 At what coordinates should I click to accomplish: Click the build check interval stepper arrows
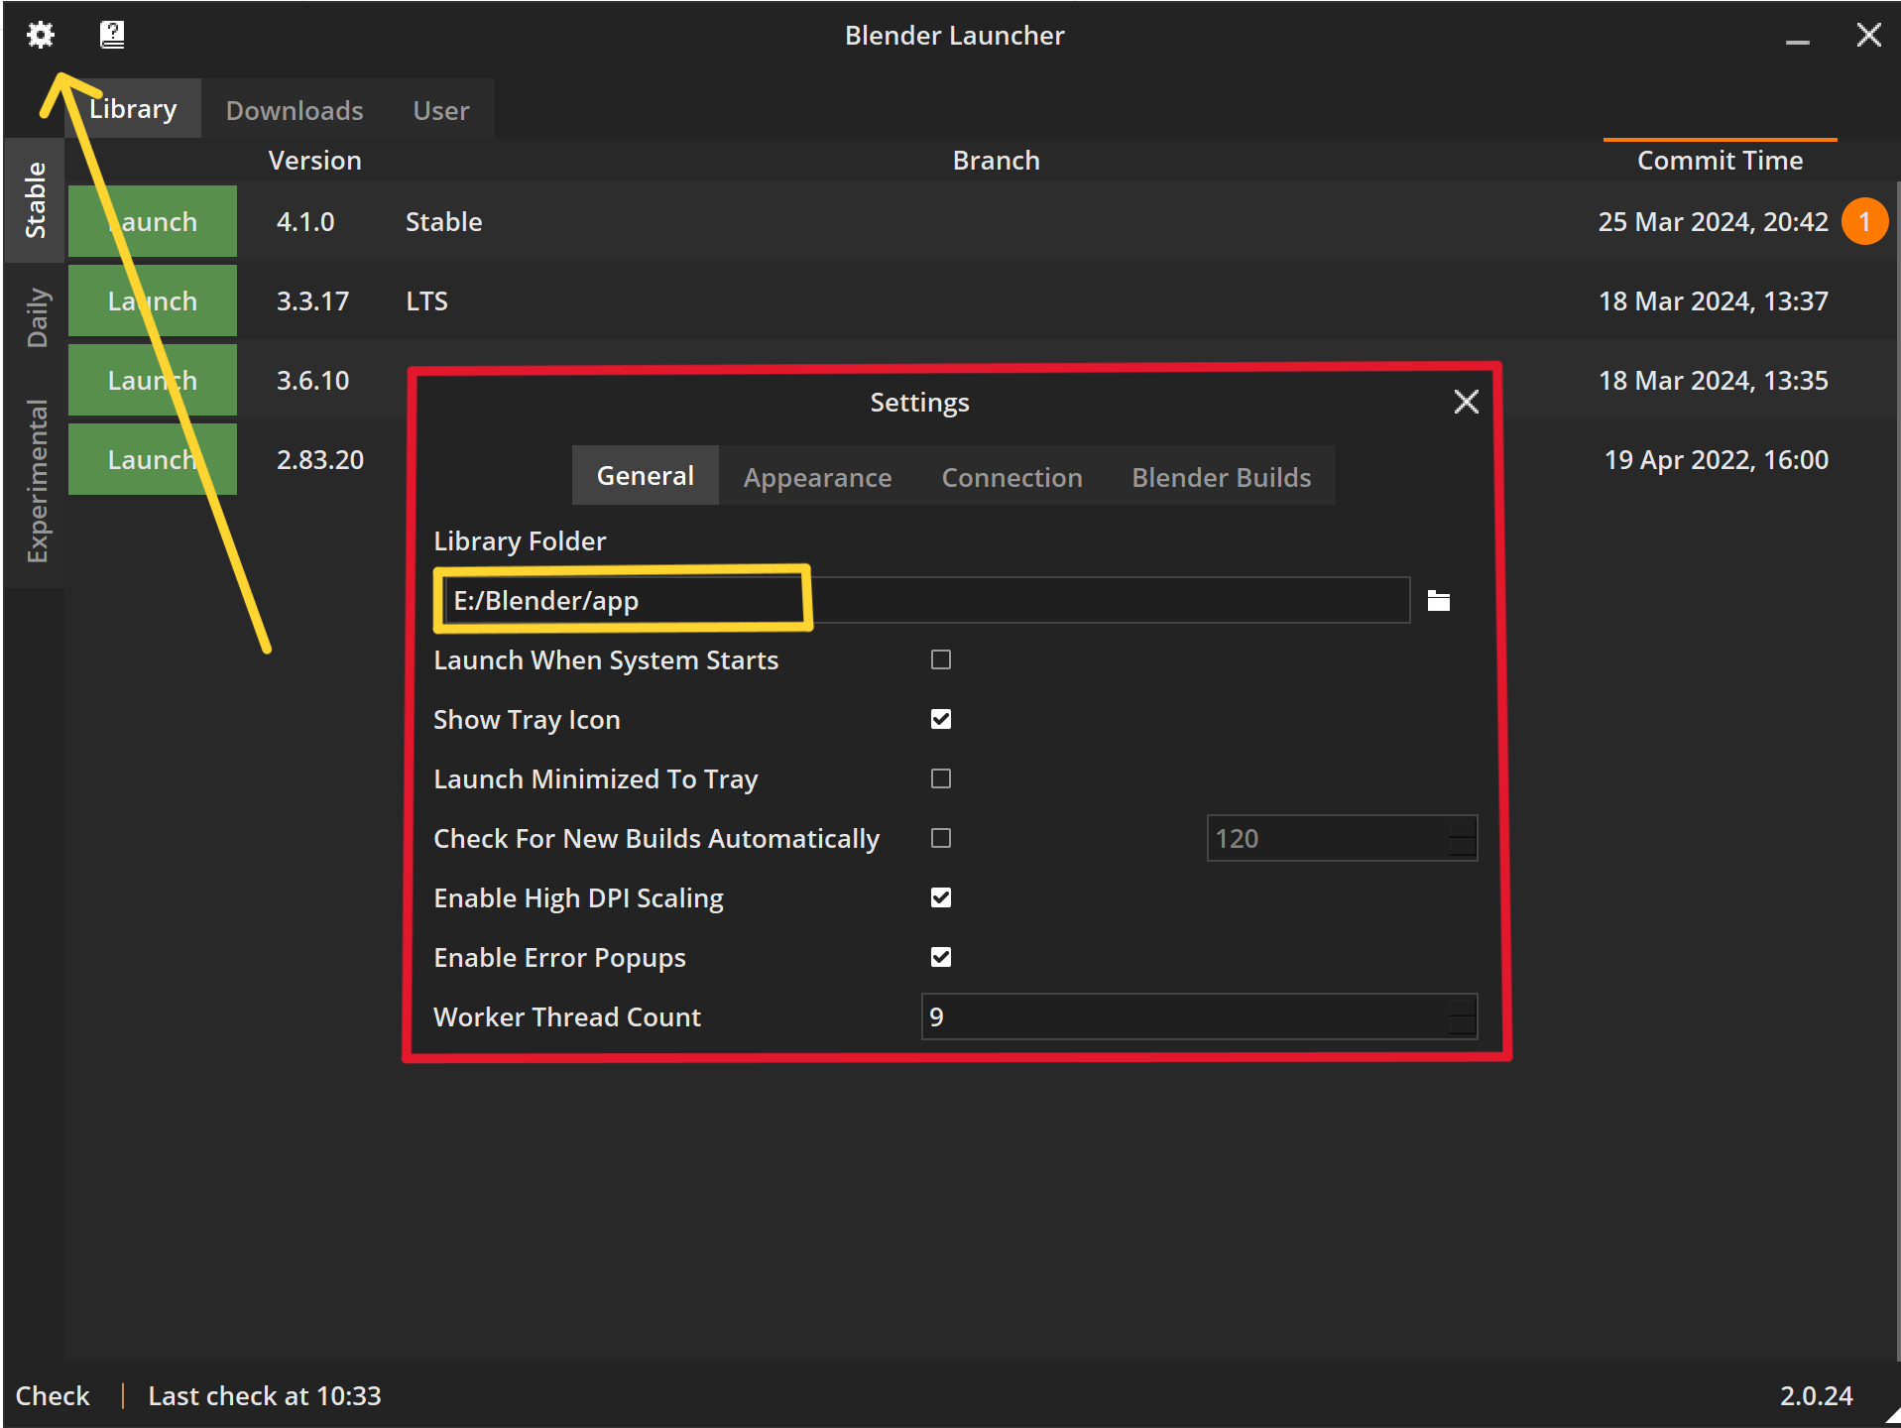point(1462,838)
